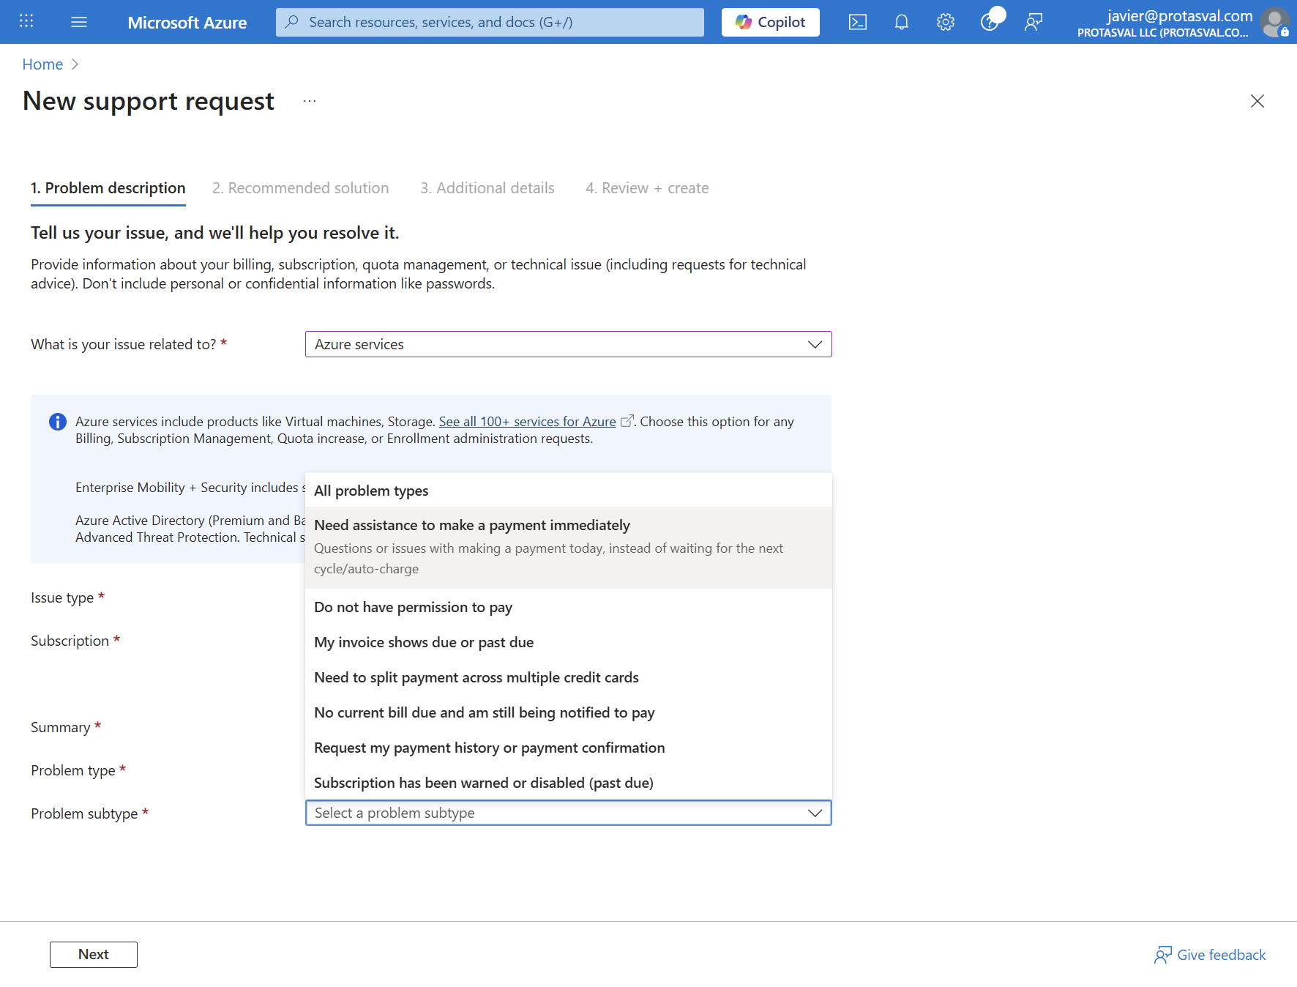Select the Additional details tab
The image size is (1297, 987).
pos(487,188)
